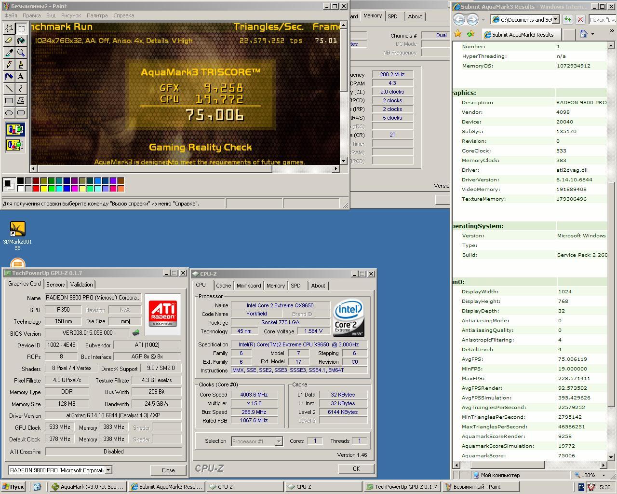Select the Polygon shape tool
Viewport: 617px width, 494px height.
tap(21, 101)
